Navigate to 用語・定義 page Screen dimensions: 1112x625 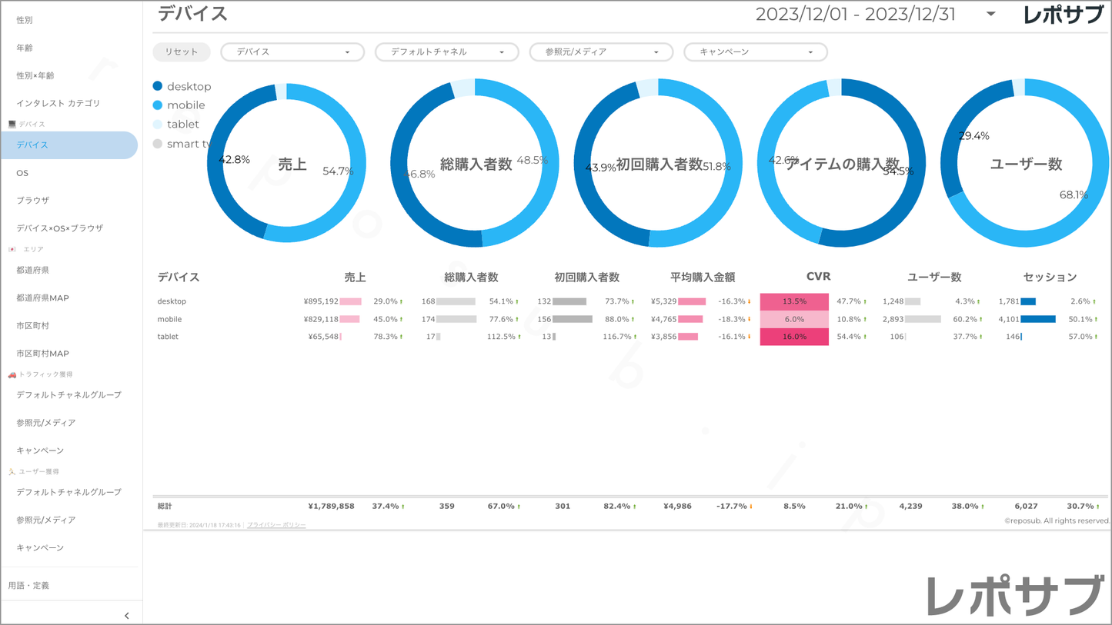[28, 586]
